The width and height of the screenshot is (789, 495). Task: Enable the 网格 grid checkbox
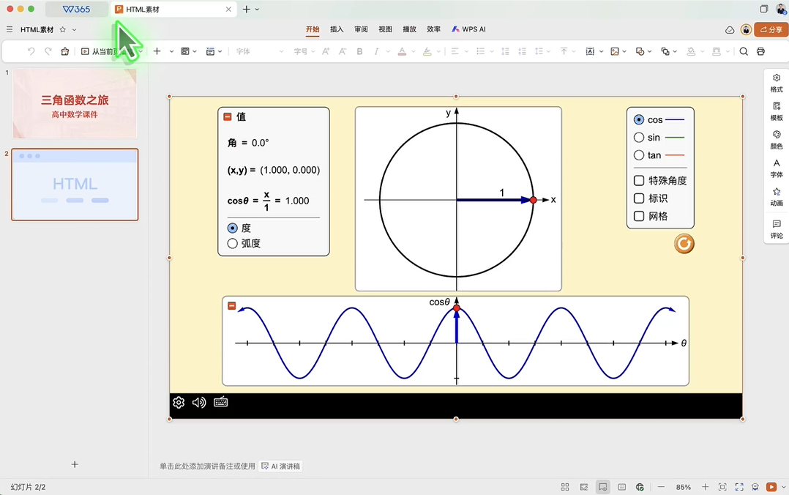point(639,216)
